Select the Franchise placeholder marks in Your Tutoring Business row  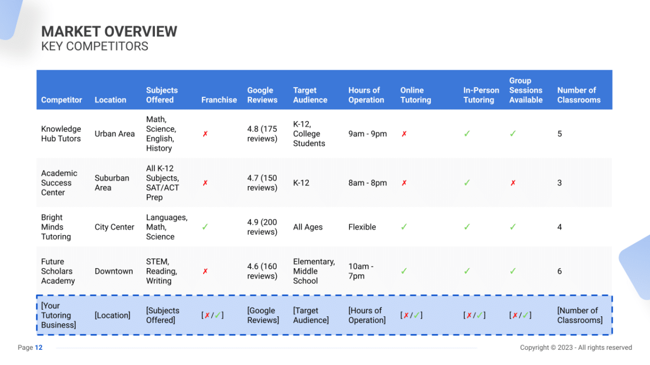coord(212,315)
